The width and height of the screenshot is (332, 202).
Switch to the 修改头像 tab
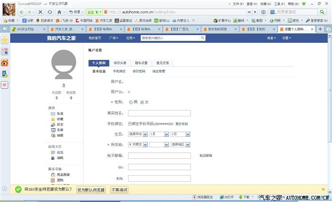click(120, 63)
